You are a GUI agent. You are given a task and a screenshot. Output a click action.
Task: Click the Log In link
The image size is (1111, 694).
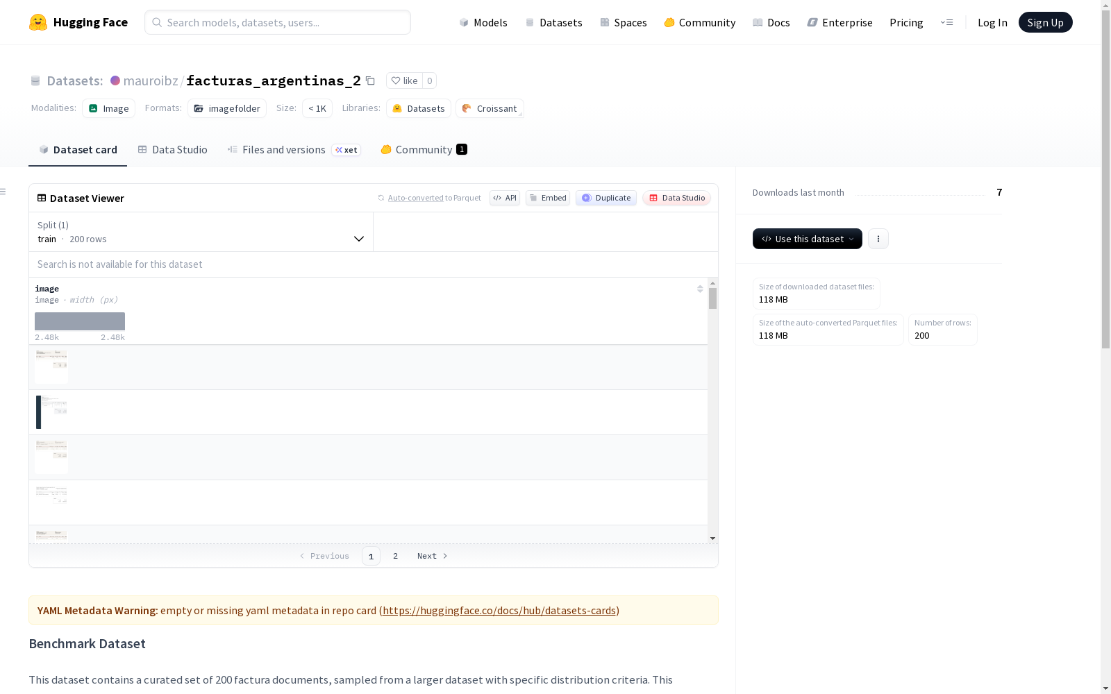tap(992, 22)
